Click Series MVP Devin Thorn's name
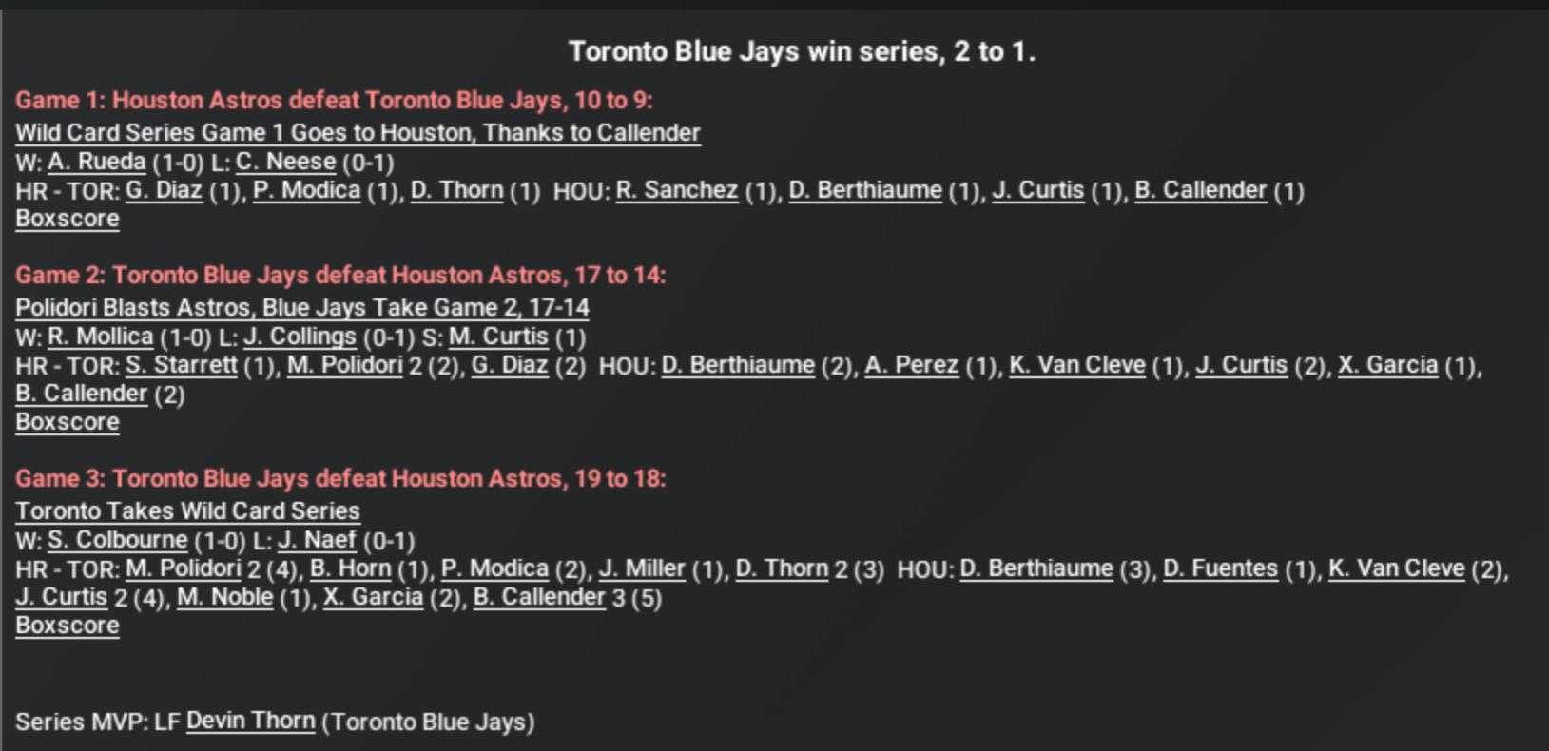1549x751 pixels. point(250,722)
